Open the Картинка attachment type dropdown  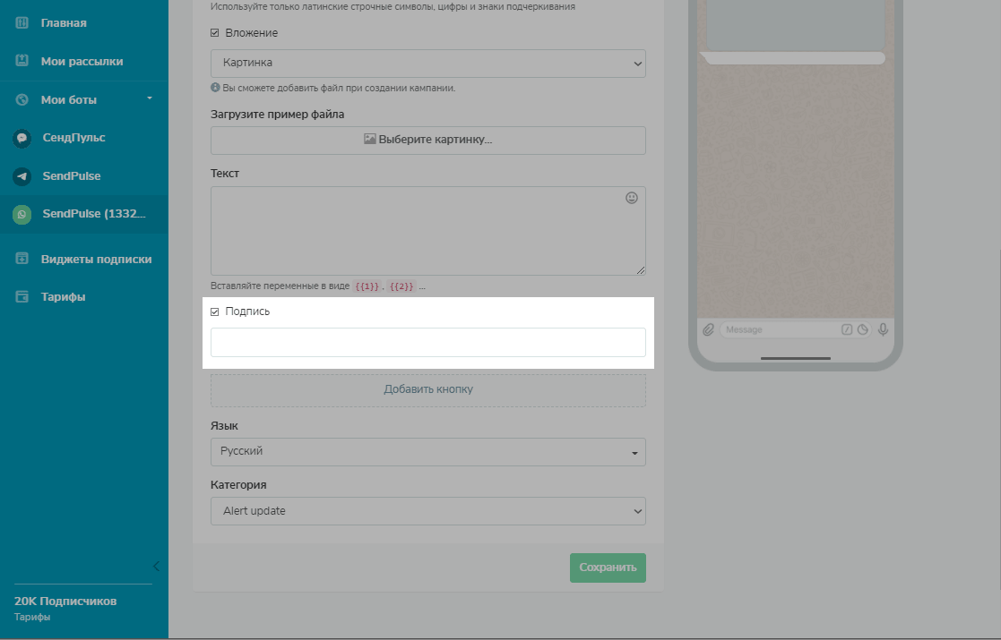tap(427, 64)
